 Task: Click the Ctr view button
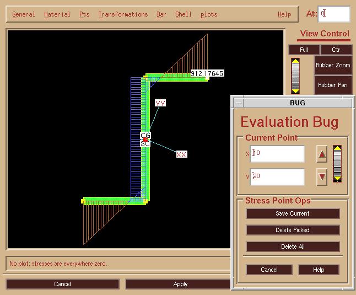coord(336,50)
